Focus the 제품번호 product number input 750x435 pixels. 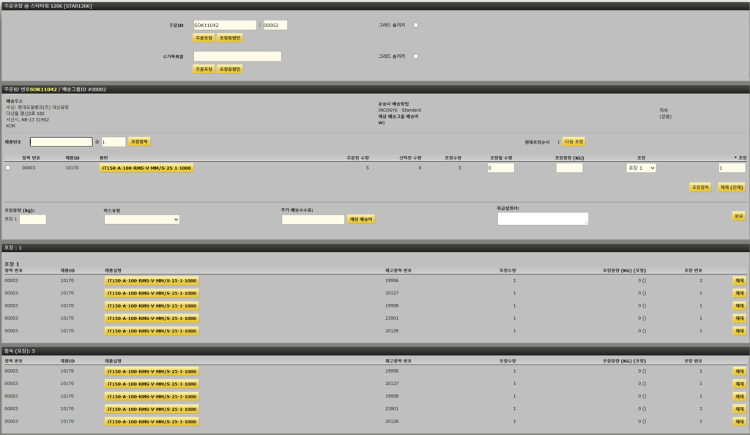pos(61,142)
